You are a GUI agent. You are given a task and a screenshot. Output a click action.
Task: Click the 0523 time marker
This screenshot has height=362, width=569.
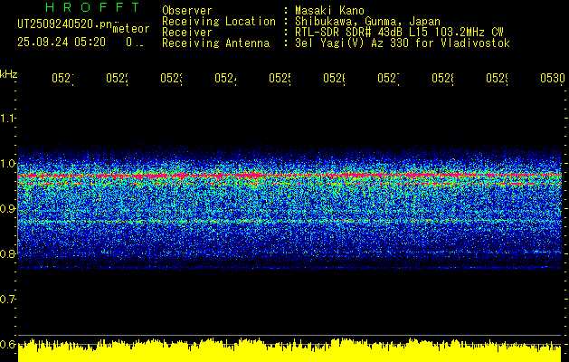(x=171, y=78)
